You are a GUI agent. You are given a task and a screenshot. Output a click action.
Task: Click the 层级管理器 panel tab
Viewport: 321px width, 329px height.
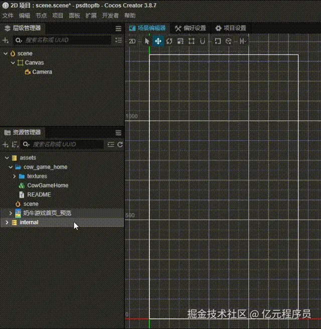tap(23, 28)
